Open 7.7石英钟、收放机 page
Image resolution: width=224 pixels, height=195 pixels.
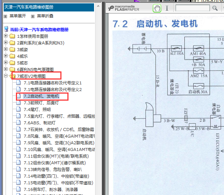(x=59, y=130)
